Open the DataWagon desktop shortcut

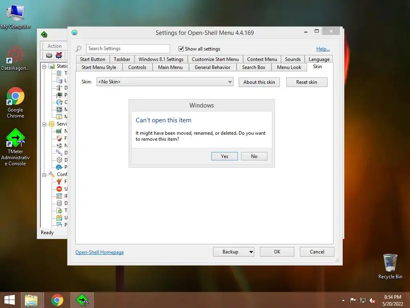(x=16, y=58)
